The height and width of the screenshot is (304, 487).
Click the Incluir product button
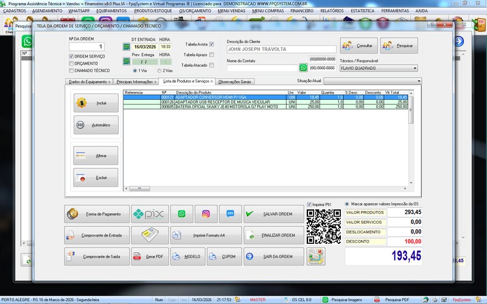96,103
